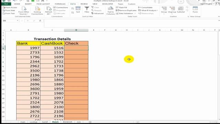Screen dimensions: 220x124
Task: Open Data Validation
Action: [x=124, y=13]
